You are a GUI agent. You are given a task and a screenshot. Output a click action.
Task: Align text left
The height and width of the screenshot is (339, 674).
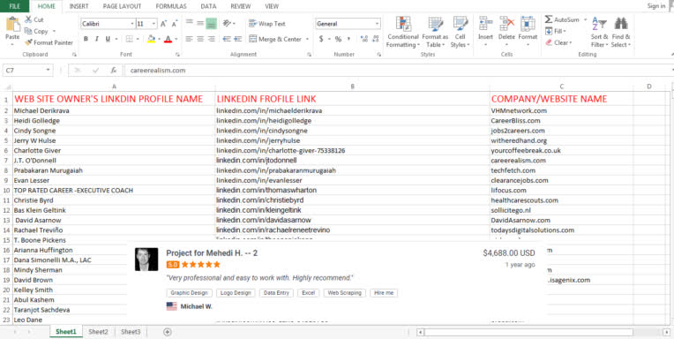[x=189, y=39]
